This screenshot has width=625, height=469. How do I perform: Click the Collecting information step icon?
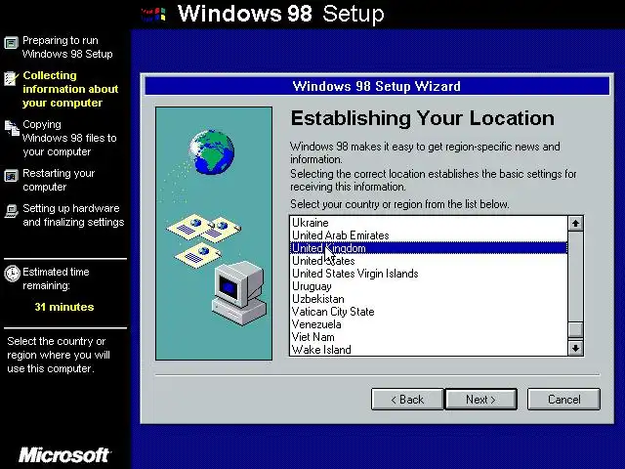pos(11,78)
